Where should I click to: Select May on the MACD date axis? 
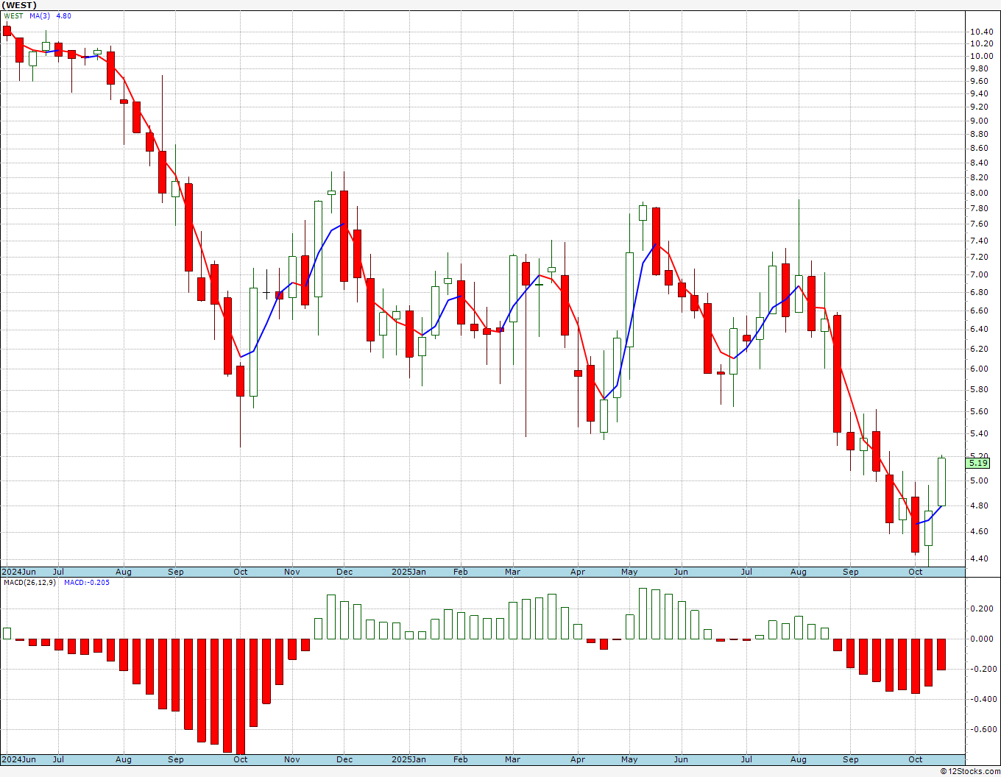pyautogui.click(x=629, y=759)
